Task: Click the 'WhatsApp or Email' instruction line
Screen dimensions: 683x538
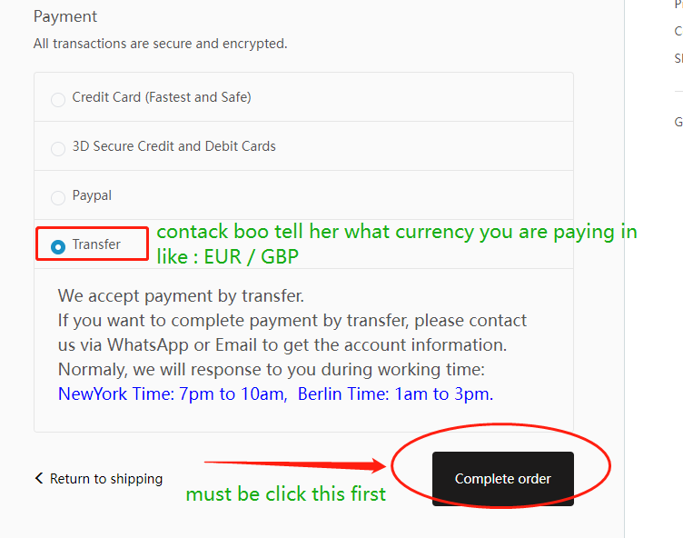Action: pyautogui.click(x=282, y=344)
